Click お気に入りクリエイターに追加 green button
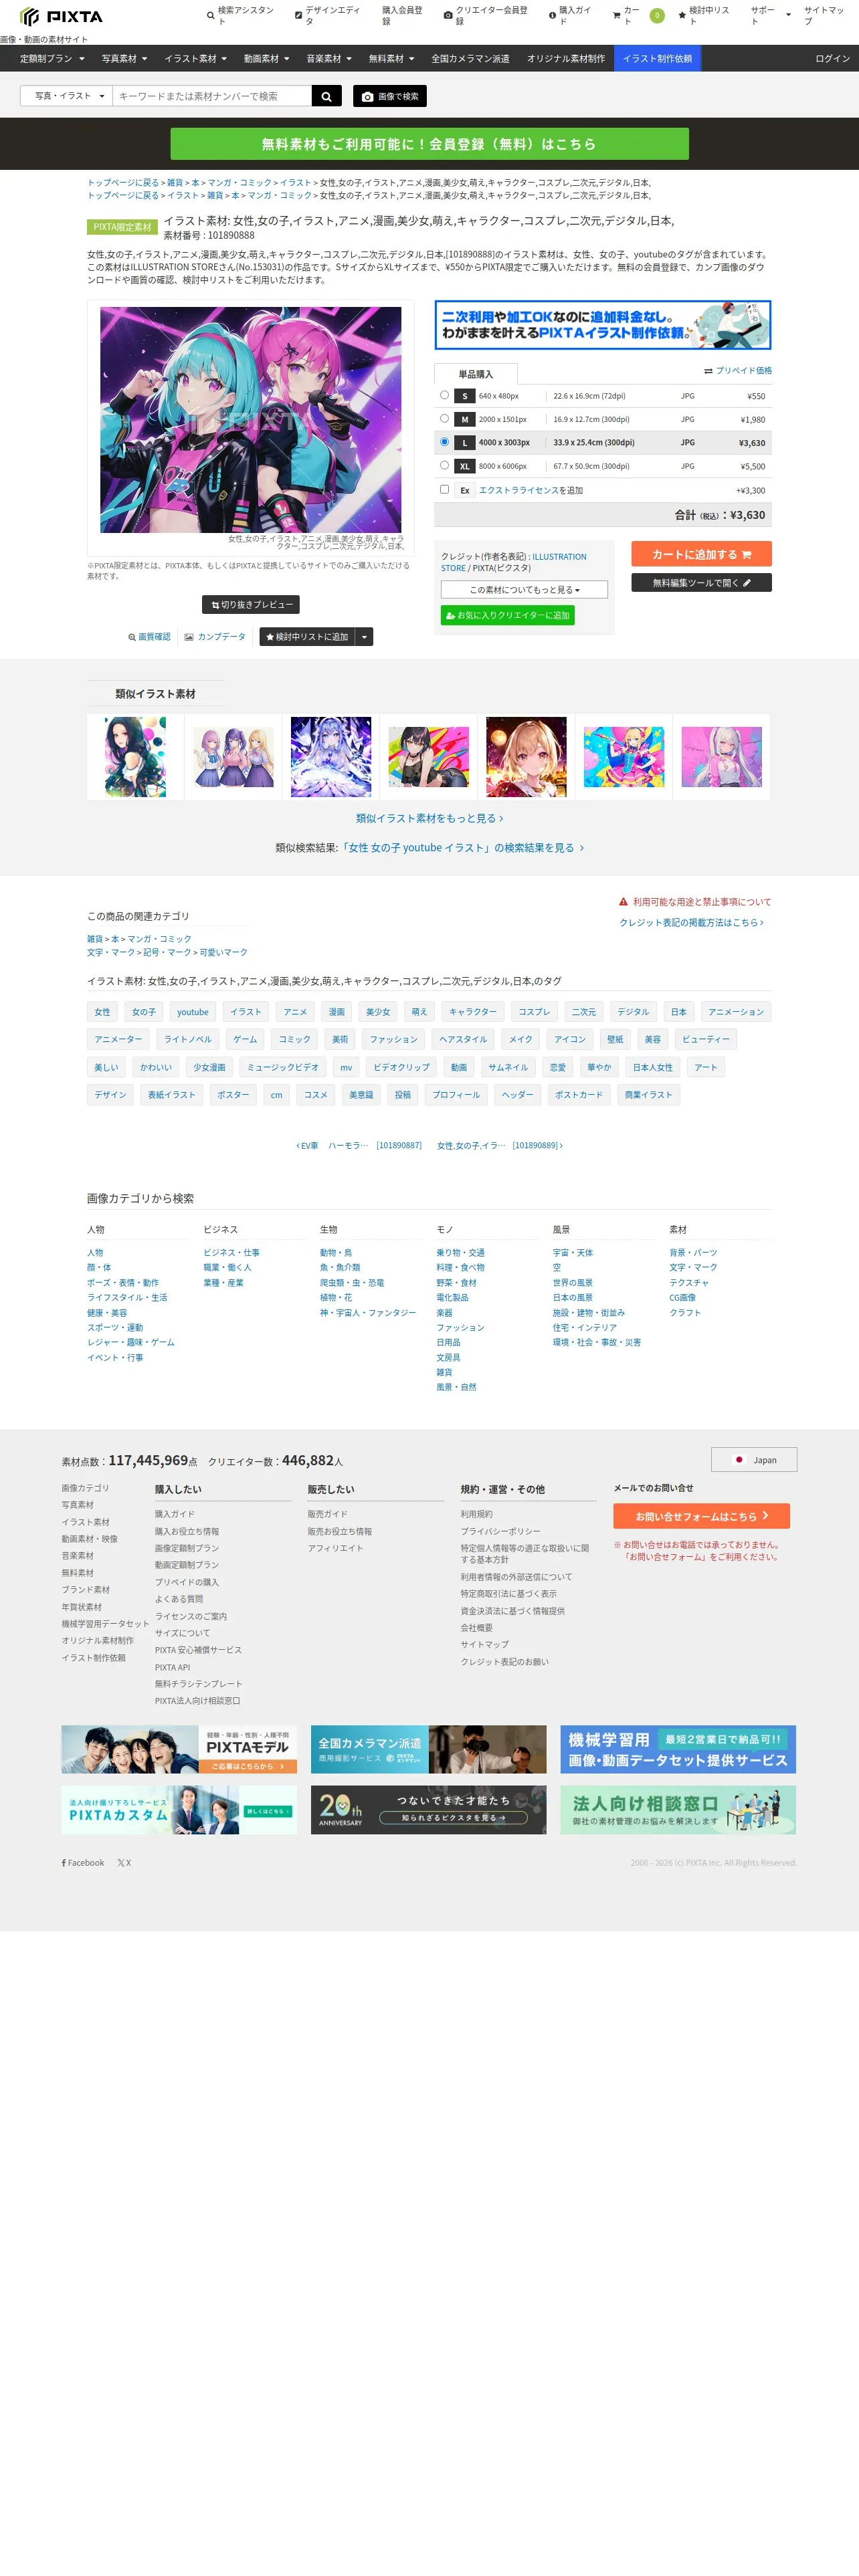This screenshot has width=859, height=2576. (x=507, y=616)
